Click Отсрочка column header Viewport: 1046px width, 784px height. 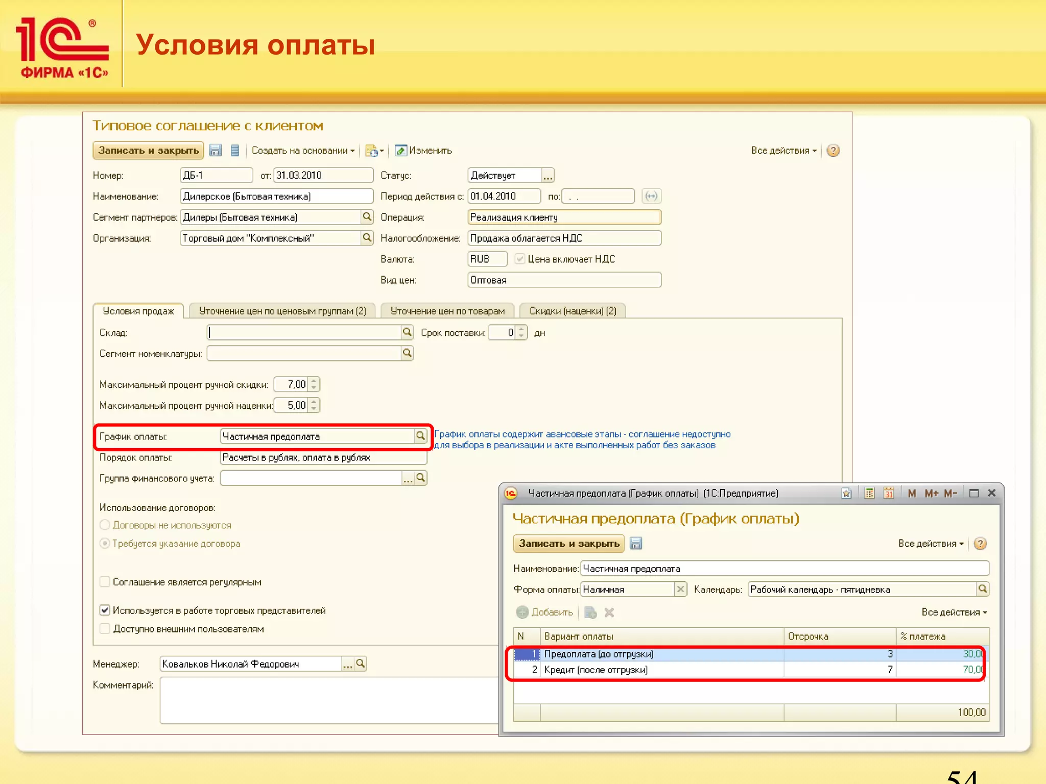[840, 636]
